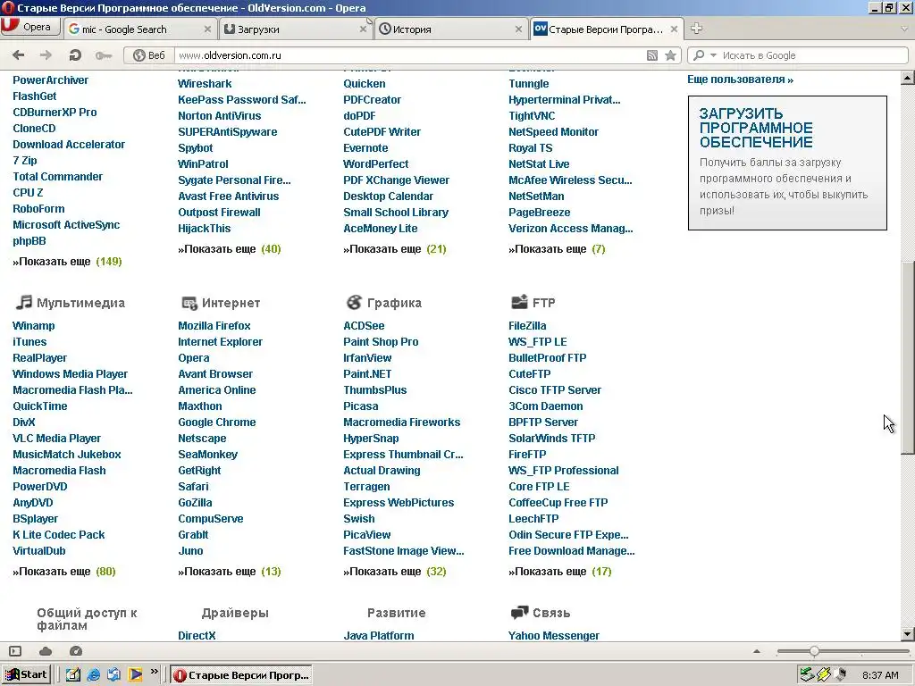This screenshot has width=915, height=686.
Task: Click the scrollbar down arrow
Action: (x=908, y=634)
